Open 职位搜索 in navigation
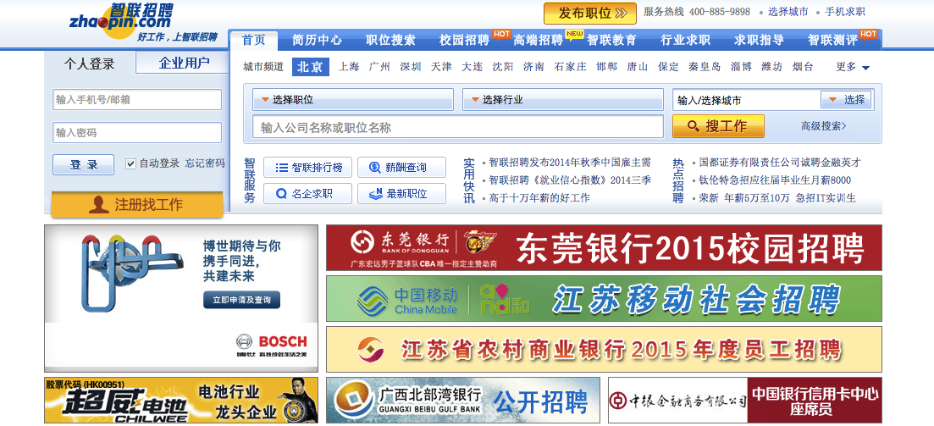934x426 pixels. pyautogui.click(x=390, y=40)
